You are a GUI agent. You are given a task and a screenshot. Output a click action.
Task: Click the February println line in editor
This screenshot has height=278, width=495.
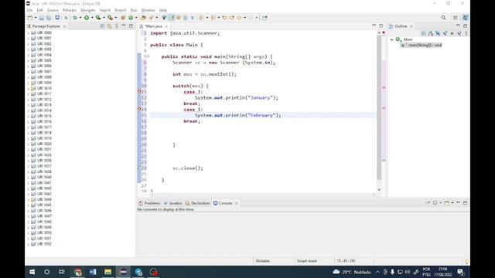coord(237,115)
